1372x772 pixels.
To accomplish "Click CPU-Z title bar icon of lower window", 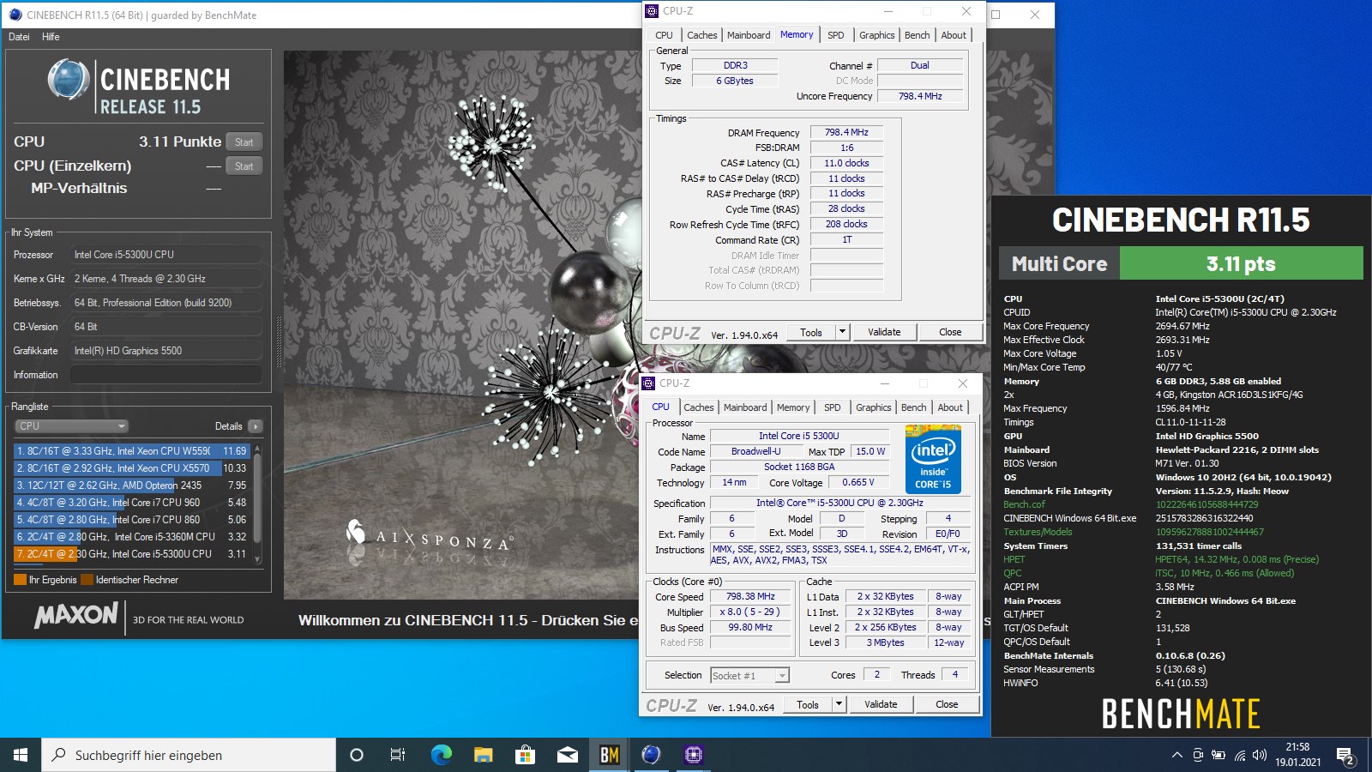I will click(649, 383).
